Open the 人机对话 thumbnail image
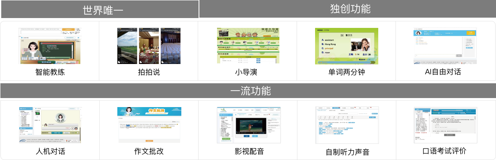 50,125
